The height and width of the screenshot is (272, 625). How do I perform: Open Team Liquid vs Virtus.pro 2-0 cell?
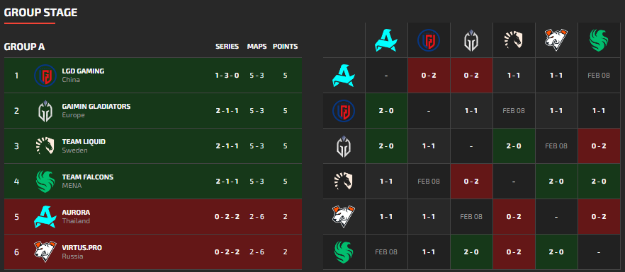click(556, 182)
